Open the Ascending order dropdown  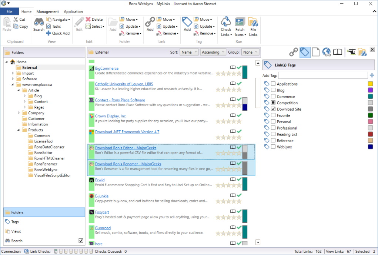coord(213,52)
